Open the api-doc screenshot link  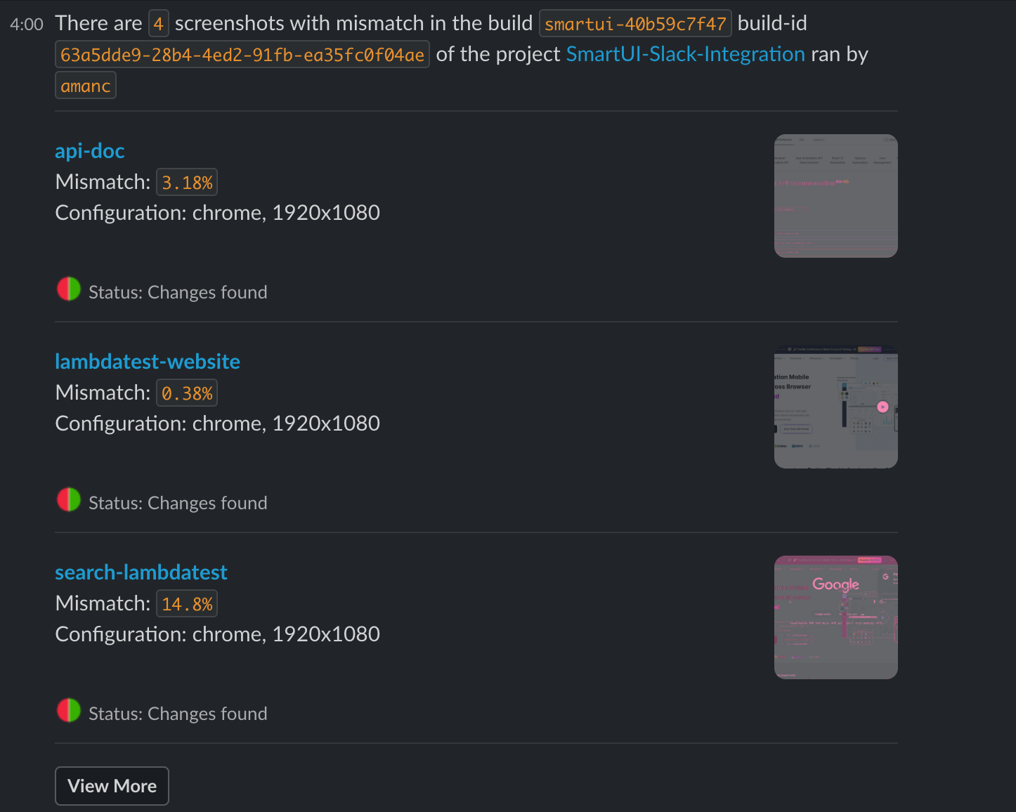[x=89, y=150]
